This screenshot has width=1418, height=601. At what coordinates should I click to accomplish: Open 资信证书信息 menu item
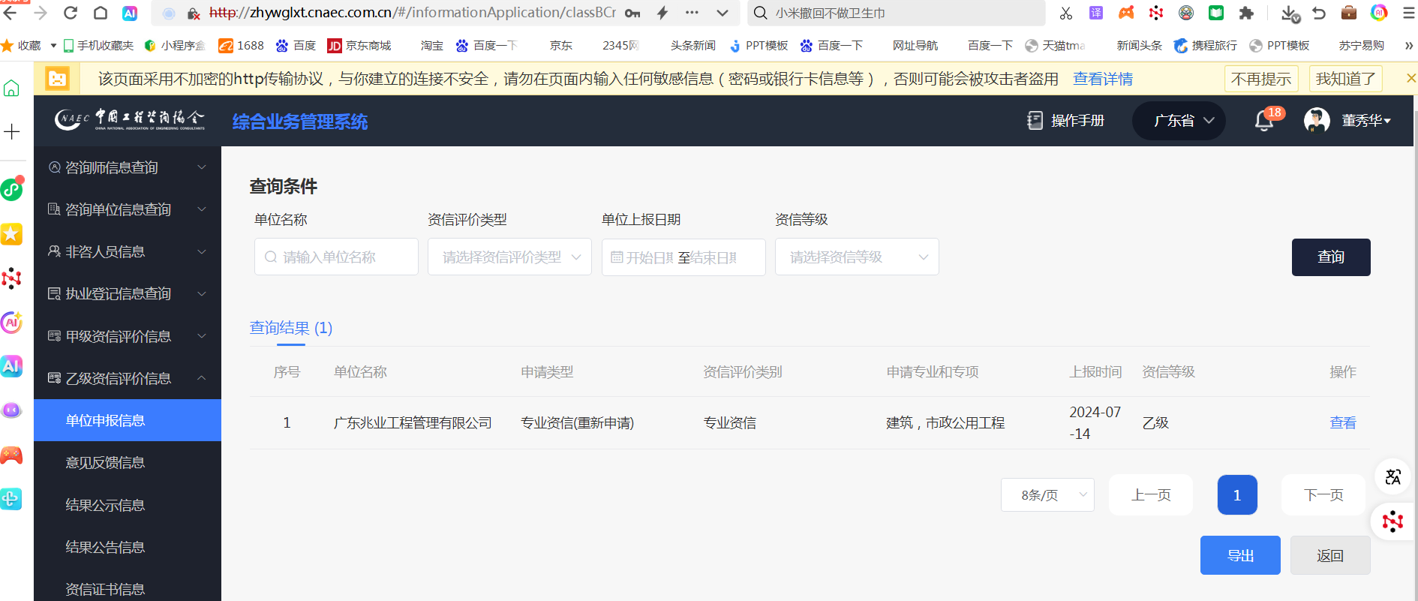[x=128, y=589]
